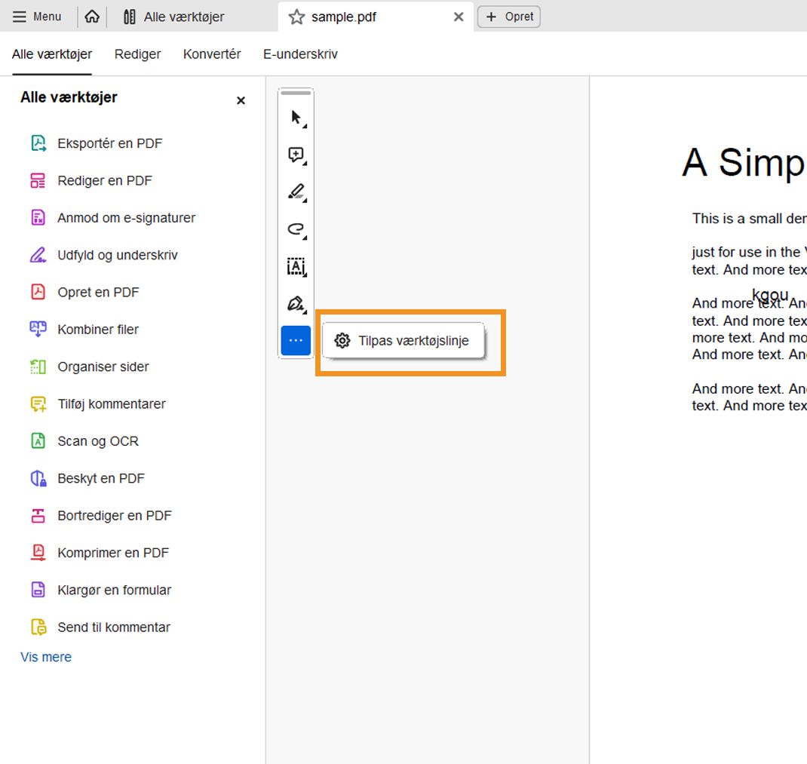Image resolution: width=807 pixels, height=764 pixels.
Task: Close the sample.pdf tab
Action: pos(459,17)
